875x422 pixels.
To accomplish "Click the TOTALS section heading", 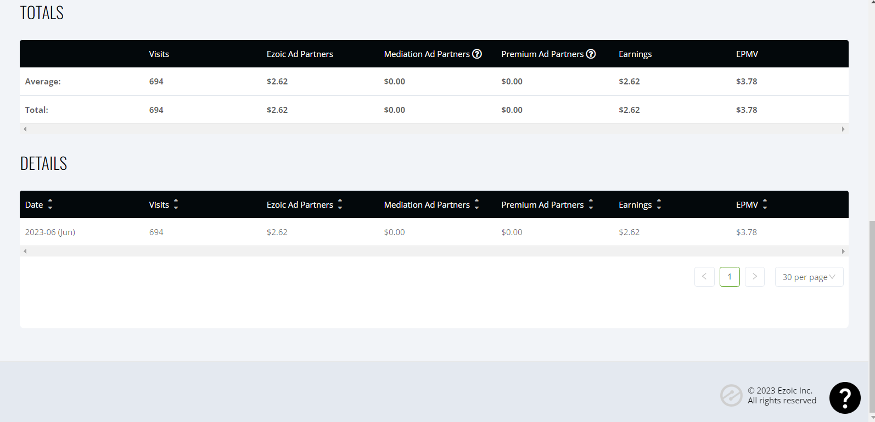I will pyautogui.click(x=42, y=13).
